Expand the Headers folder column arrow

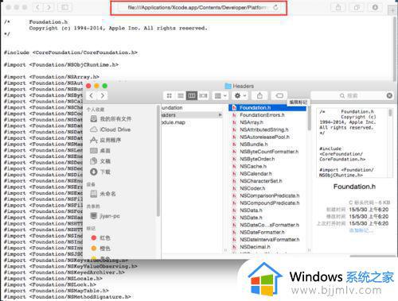click(x=220, y=115)
